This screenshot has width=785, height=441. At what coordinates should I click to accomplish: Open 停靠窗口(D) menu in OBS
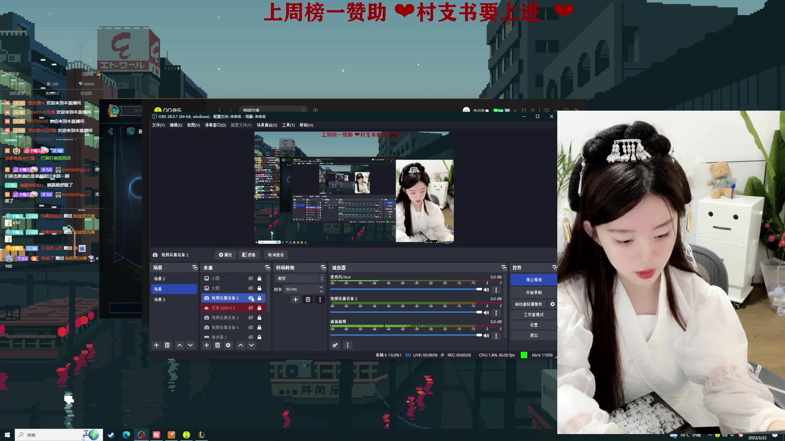(x=215, y=125)
